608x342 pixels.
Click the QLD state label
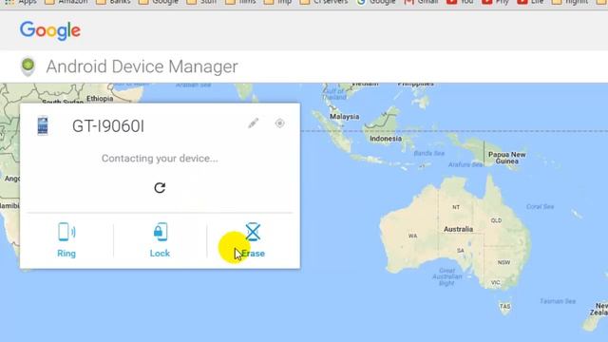click(496, 220)
